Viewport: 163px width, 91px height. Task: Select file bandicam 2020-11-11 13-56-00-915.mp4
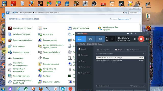[x=120, y=60]
